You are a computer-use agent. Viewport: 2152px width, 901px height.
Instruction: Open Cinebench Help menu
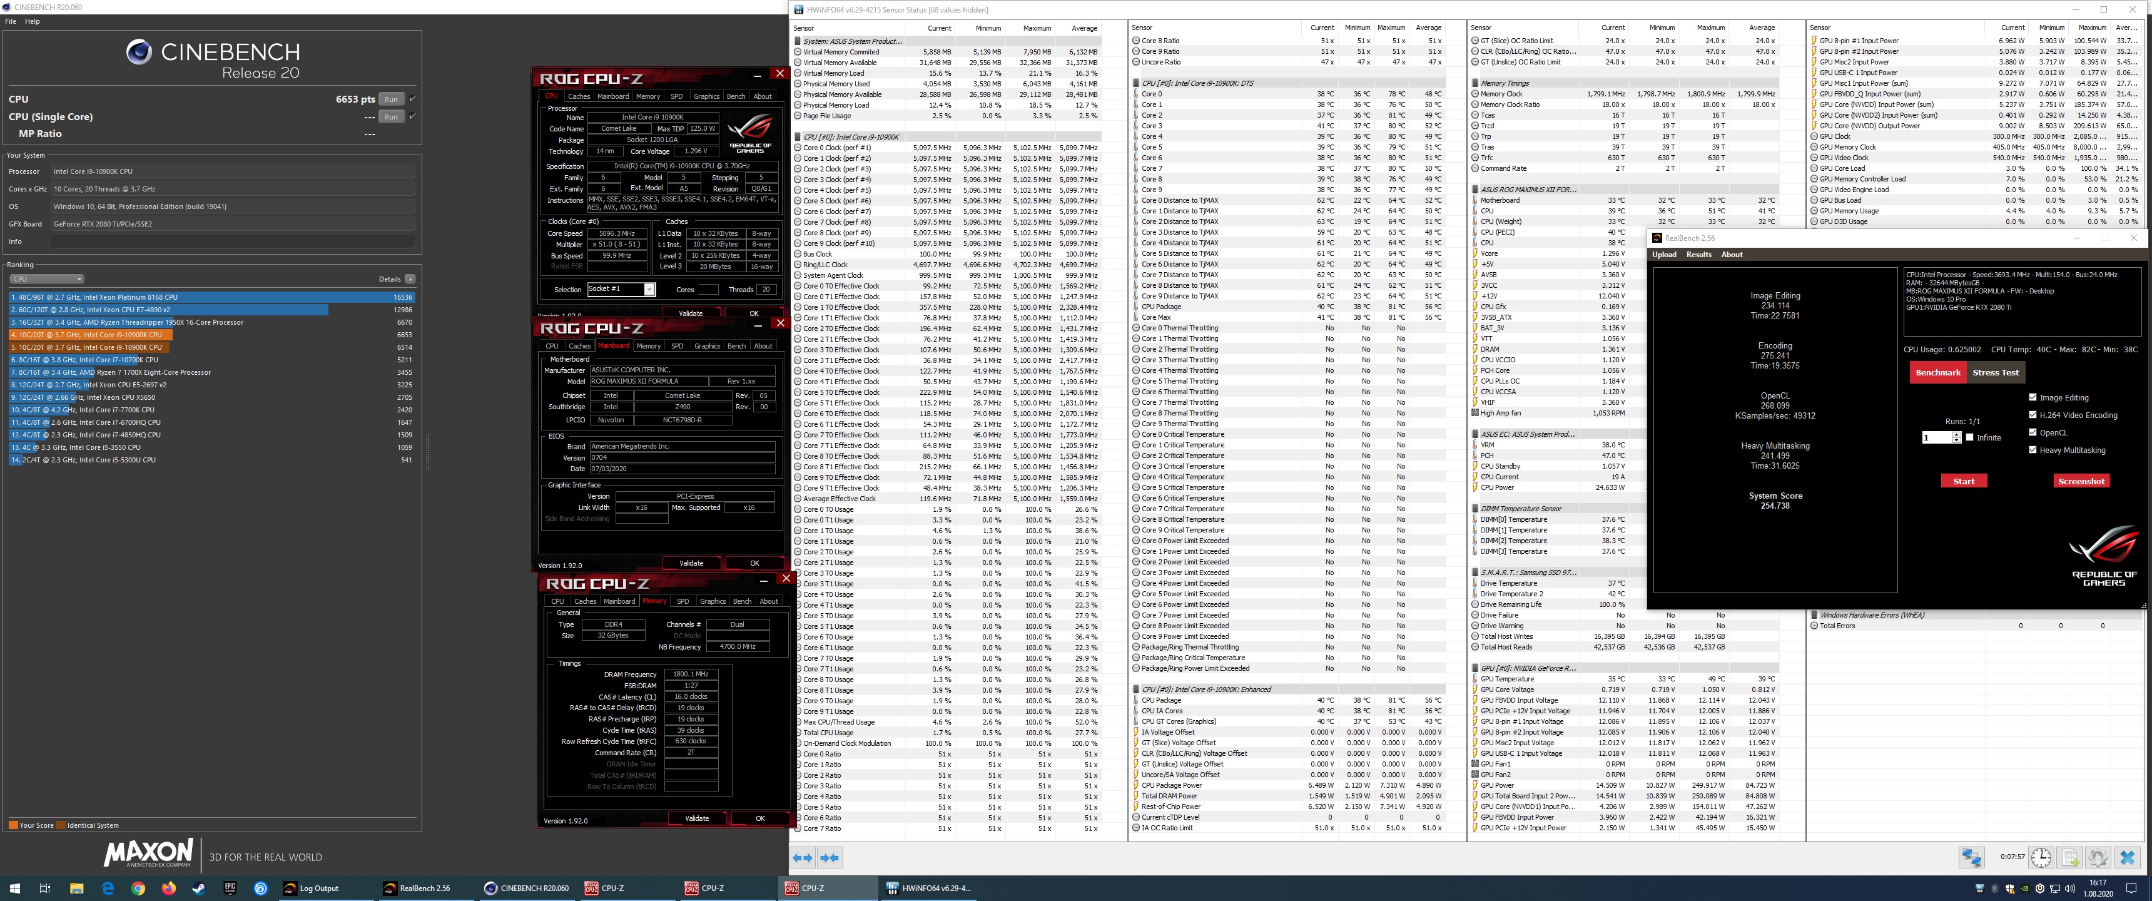coord(33,21)
